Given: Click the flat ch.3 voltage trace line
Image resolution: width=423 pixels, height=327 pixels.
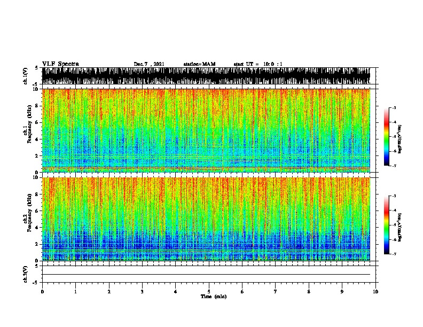Looking at the screenshot, I should pos(206,275).
